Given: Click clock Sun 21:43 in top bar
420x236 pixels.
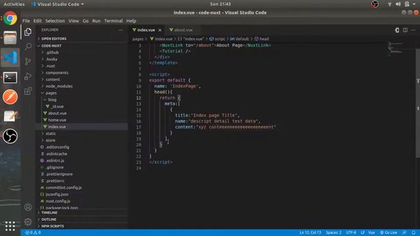Looking at the screenshot, I should [x=220, y=4].
